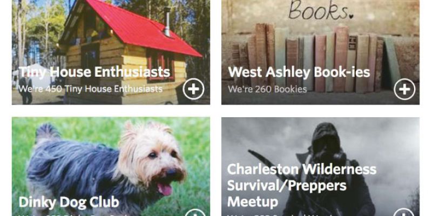Open the West Ashley Book-ies title
Viewport: 432px width, 216px height.
(299, 72)
